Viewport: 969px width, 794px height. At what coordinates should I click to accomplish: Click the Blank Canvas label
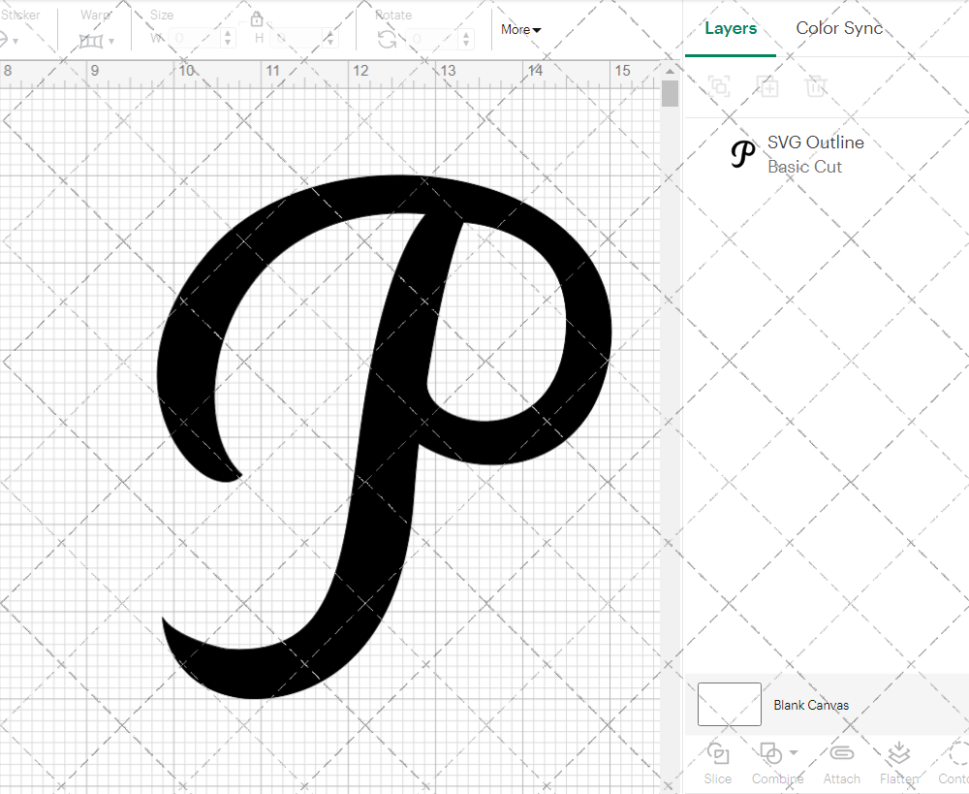(x=811, y=705)
